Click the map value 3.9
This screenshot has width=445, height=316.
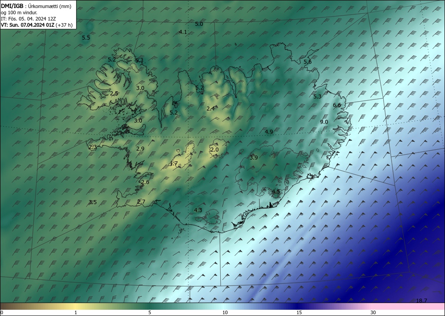pos(254,158)
